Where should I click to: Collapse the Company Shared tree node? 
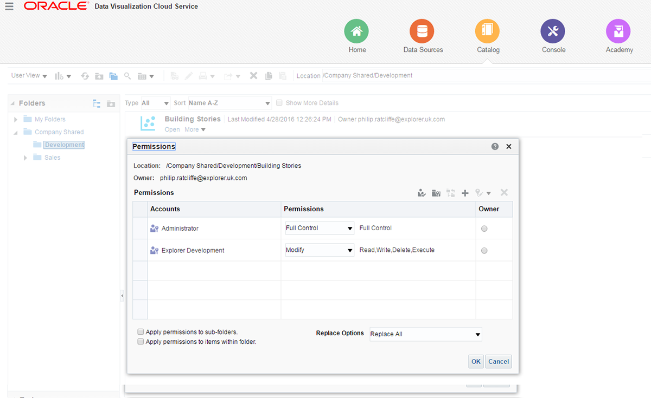16,132
